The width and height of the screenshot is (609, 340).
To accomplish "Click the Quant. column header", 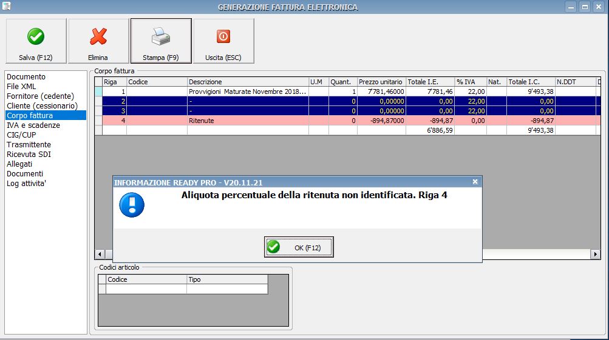I will pos(343,82).
